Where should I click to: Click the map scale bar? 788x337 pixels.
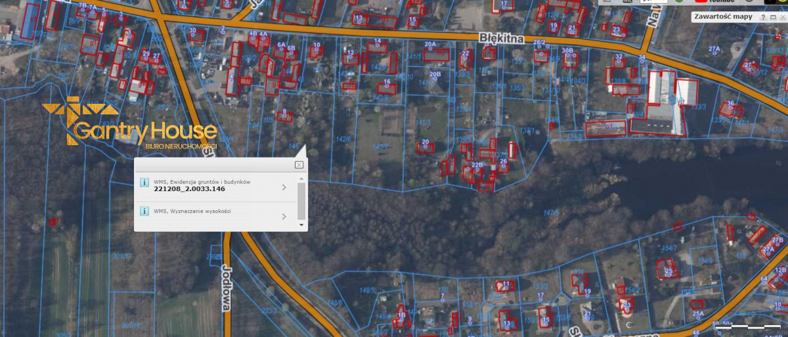[x=748, y=326]
